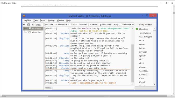Image resolution: width=175 pixels, height=98 pixels.
Task: Click the chat area scroll down arrow
Action: (x=133, y=84)
